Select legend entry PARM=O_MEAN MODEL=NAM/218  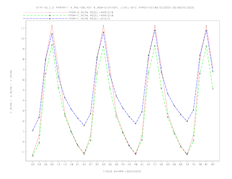91,12
